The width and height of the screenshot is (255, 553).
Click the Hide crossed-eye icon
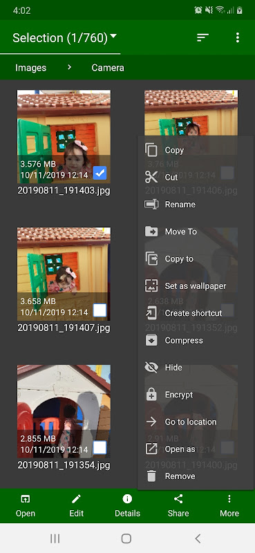click(x=151, y=367)
